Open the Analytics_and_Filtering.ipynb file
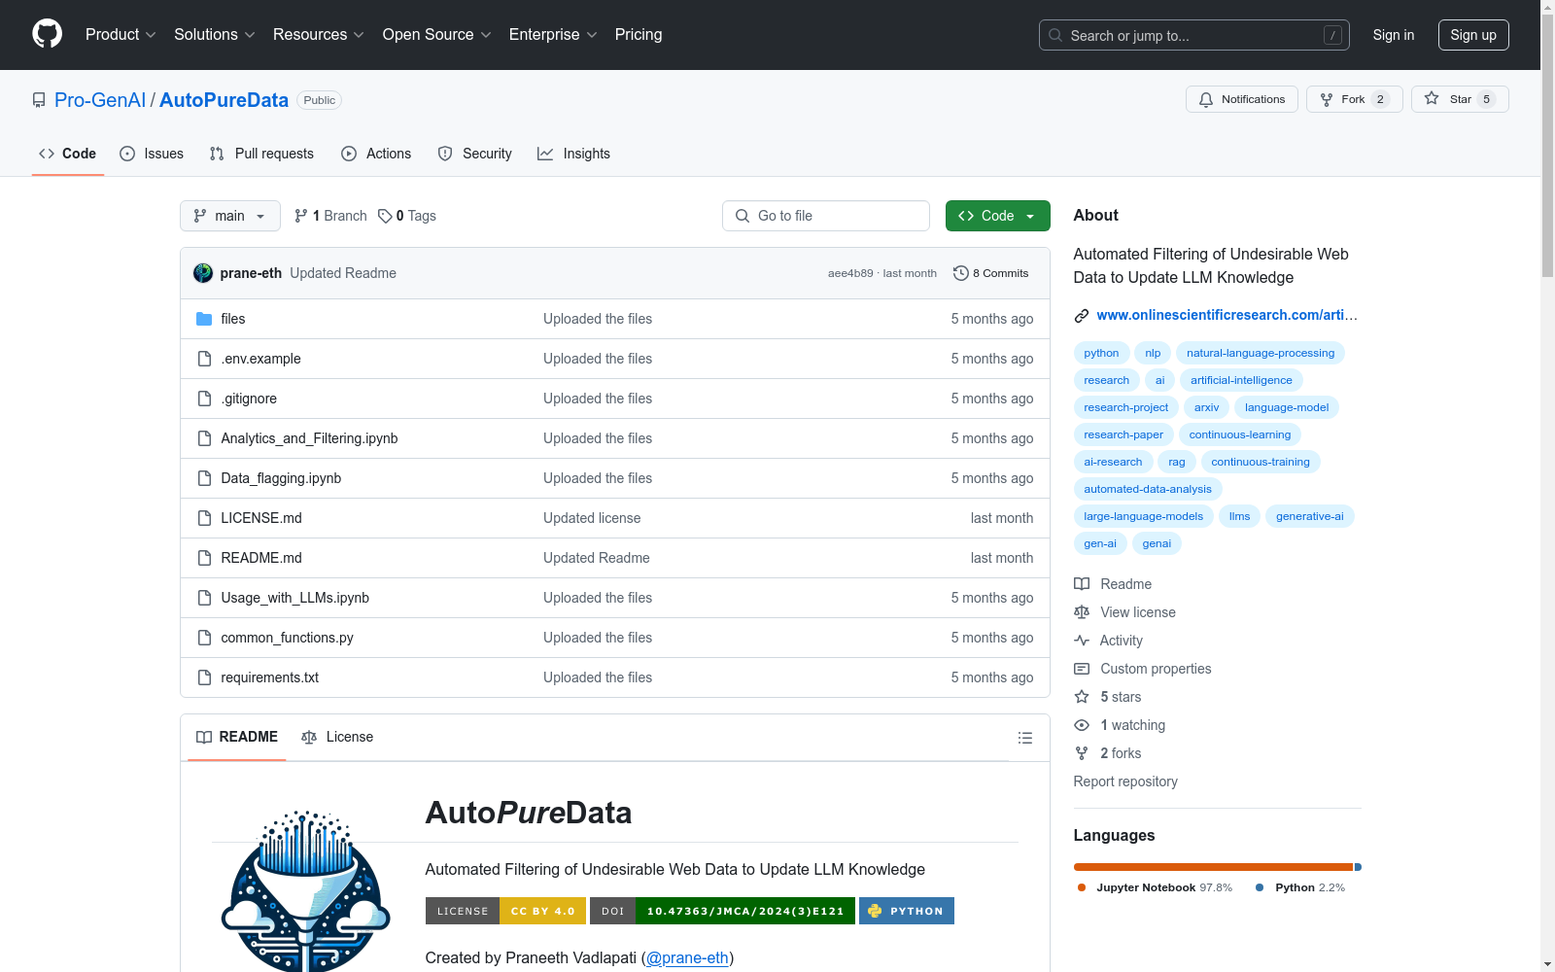The image size is (1555, 972). click(309, 438)
